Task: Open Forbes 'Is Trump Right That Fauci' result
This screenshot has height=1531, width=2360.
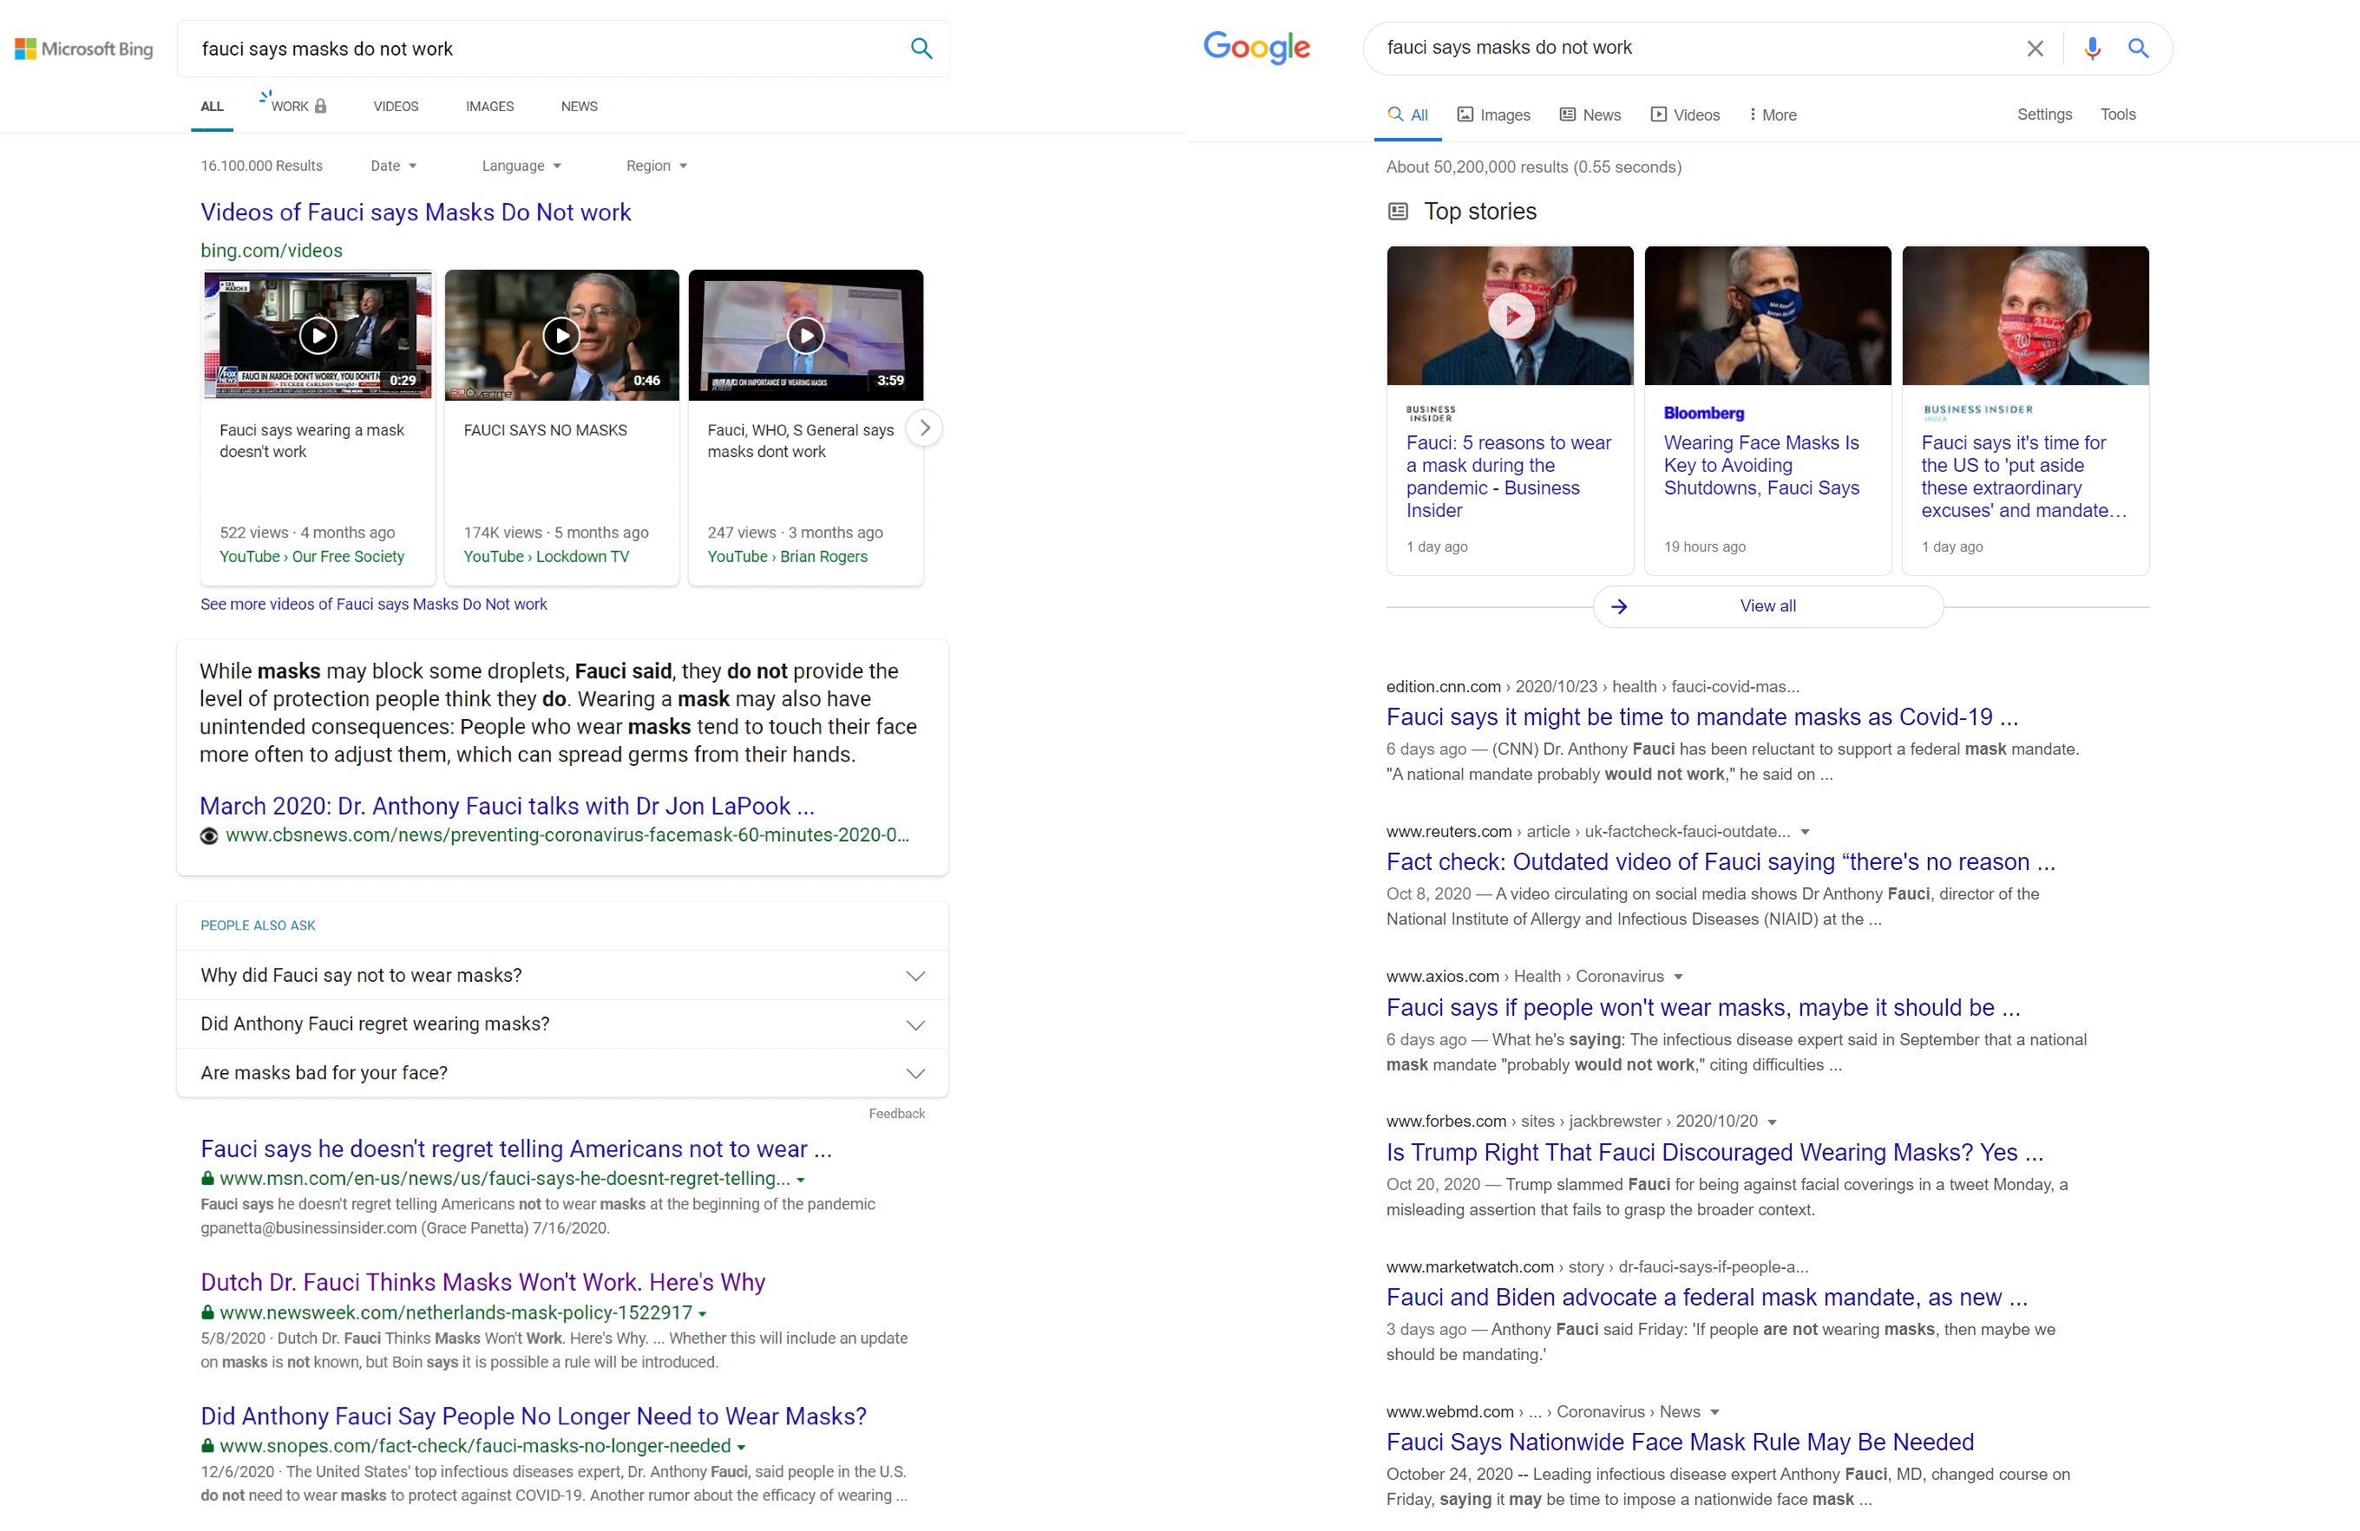Action: coord(1714,1152)
